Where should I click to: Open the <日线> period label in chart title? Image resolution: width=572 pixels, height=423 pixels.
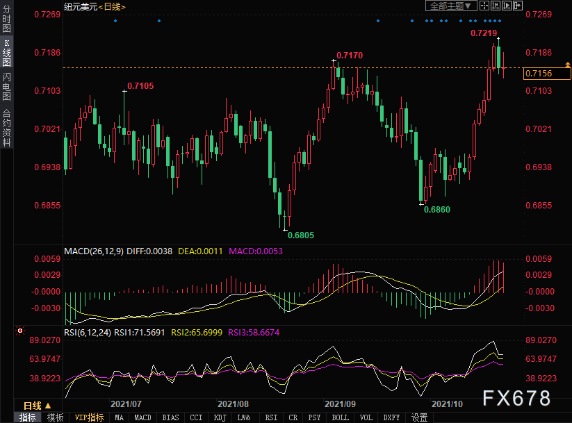coord(111,6)
